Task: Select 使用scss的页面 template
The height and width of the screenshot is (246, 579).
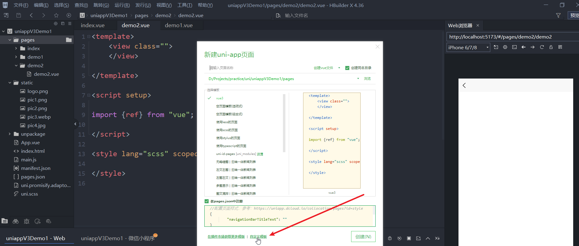Action: (227, 130)
